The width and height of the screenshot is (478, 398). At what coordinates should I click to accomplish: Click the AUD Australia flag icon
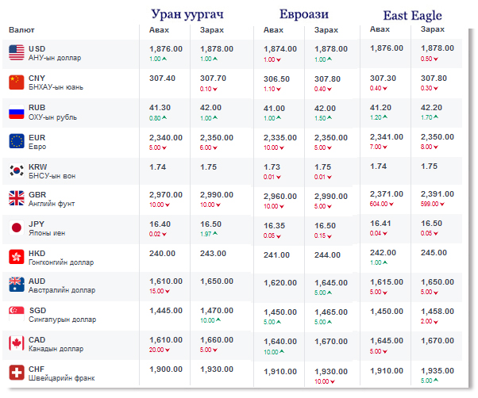click(17, 285)
